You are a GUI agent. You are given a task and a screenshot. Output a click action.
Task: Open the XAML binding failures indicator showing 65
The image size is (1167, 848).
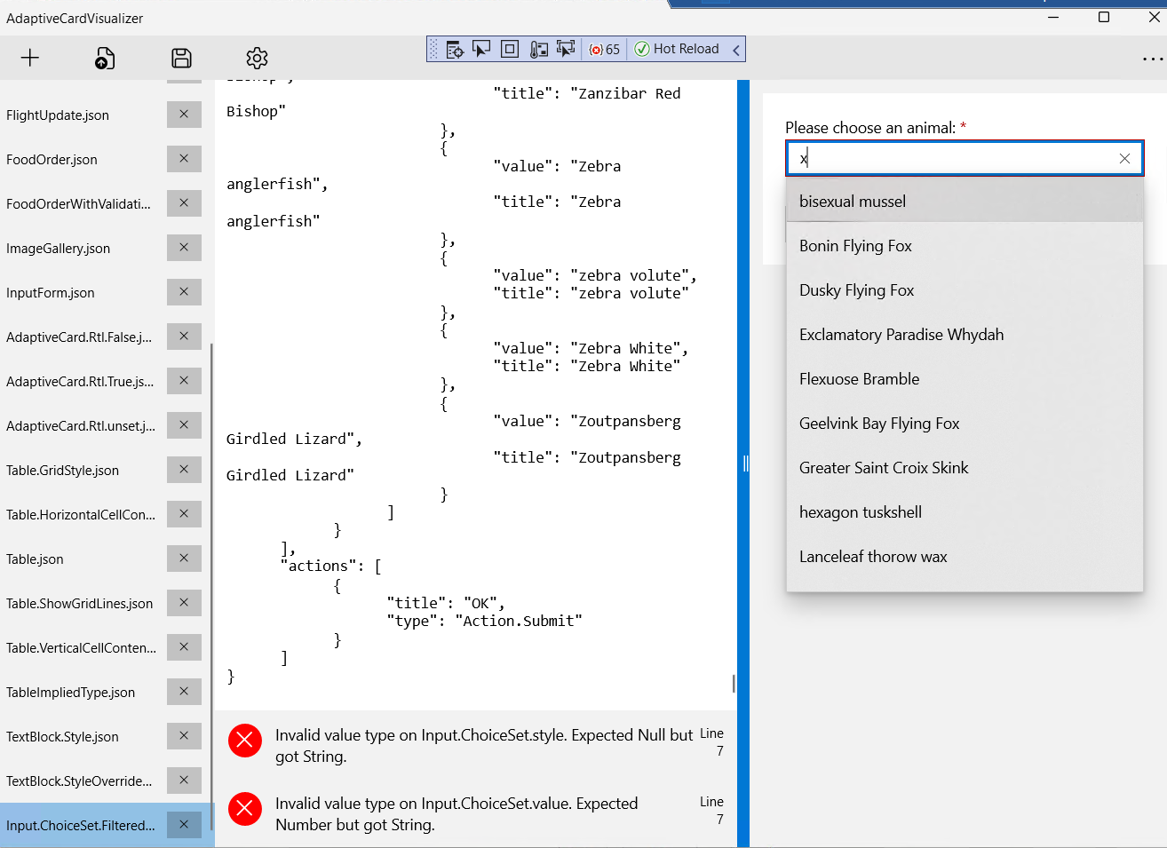coord(604,49)
